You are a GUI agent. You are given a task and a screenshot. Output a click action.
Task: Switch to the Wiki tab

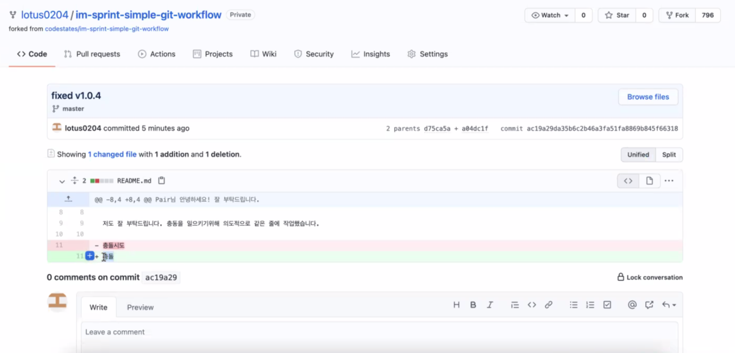click(263, 54)
